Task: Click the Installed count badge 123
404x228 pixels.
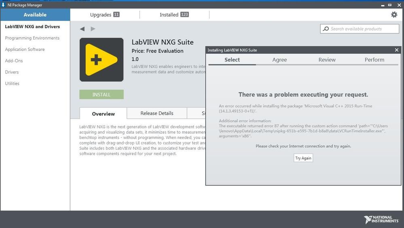Action: coord(184,15)
